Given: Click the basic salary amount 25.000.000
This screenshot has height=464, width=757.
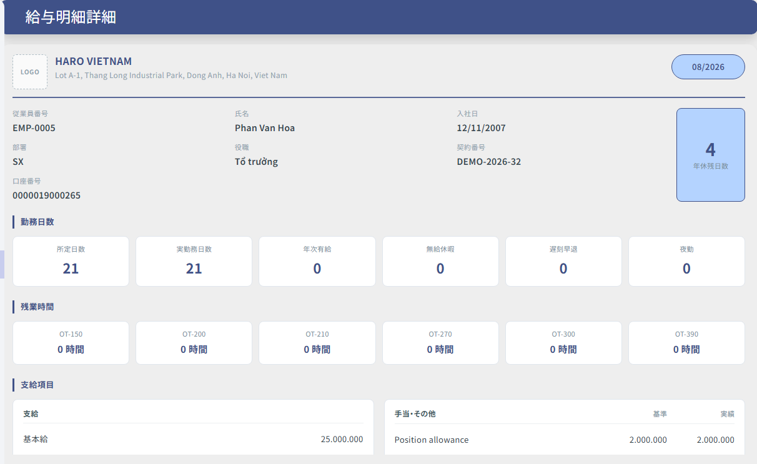Looking at the screenshot, I should pos(342,440).
